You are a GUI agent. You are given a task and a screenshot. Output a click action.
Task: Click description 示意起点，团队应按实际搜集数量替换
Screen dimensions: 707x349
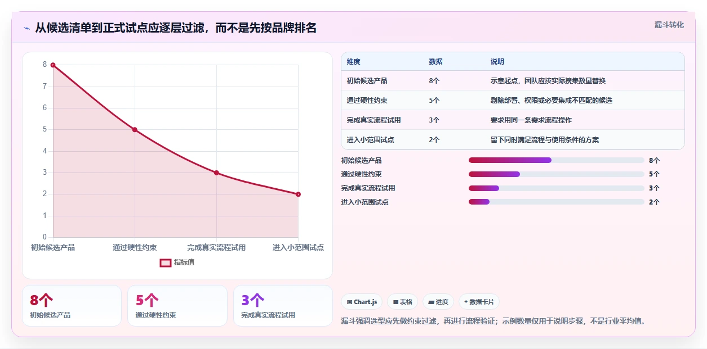548,81
